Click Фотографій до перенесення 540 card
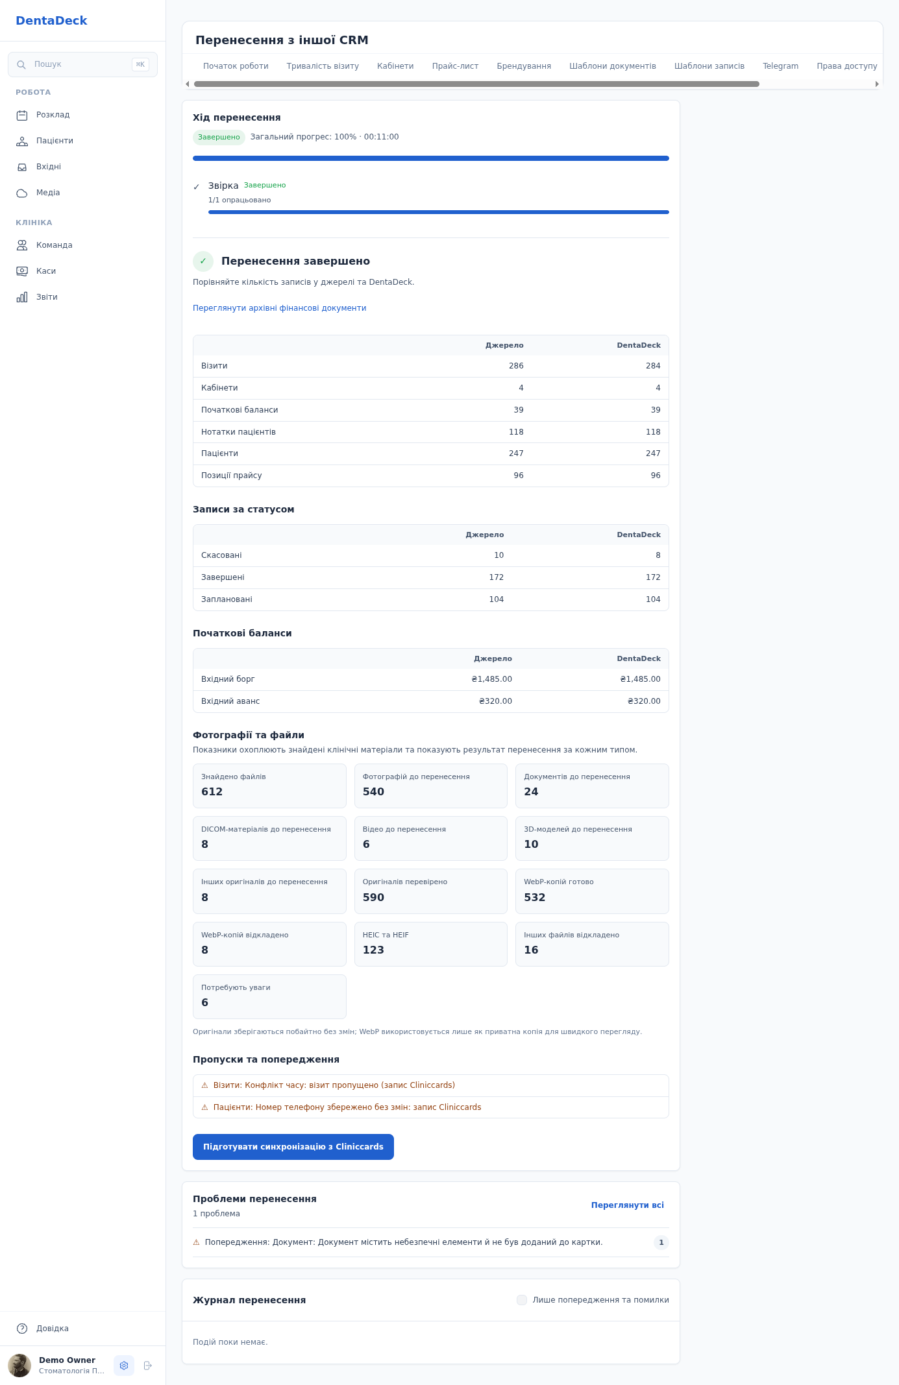Image resolution: width=899 pixels, height=1385 pixels. 431,786
